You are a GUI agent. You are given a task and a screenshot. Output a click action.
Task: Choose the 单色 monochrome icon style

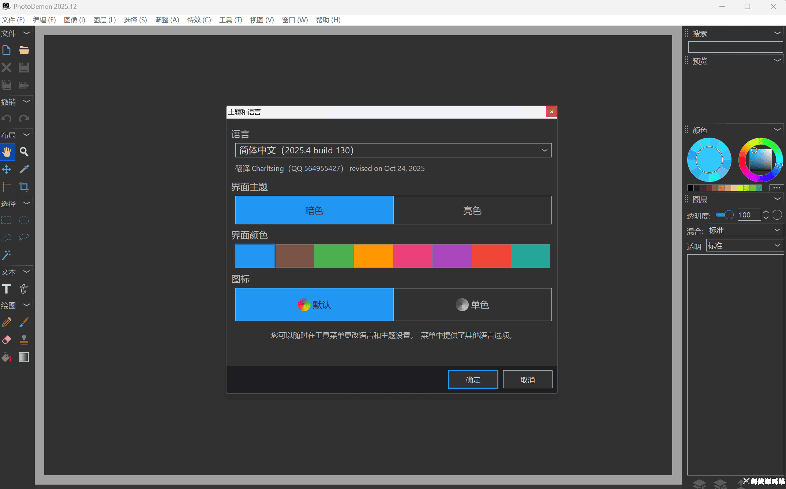(472, 305)
